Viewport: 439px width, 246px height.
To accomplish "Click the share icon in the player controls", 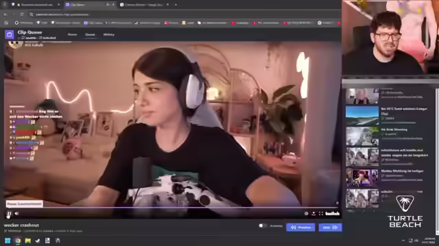I will click(x=313, y=214).
